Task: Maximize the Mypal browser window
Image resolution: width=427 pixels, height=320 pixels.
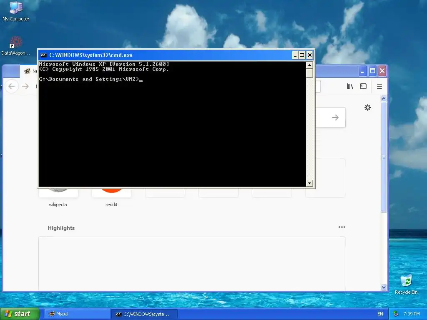Action: click(372, 71)
